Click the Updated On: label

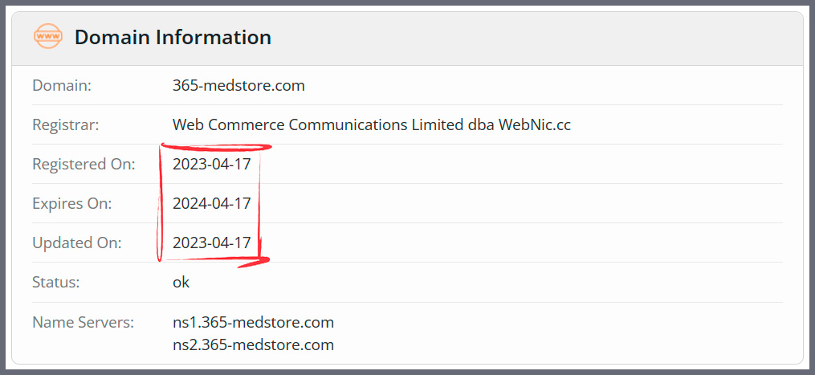(x=77, y=243)
